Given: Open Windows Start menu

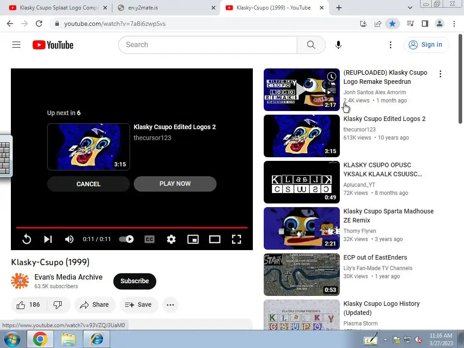Looking at the screenshot, I should [x=12, y=339].
